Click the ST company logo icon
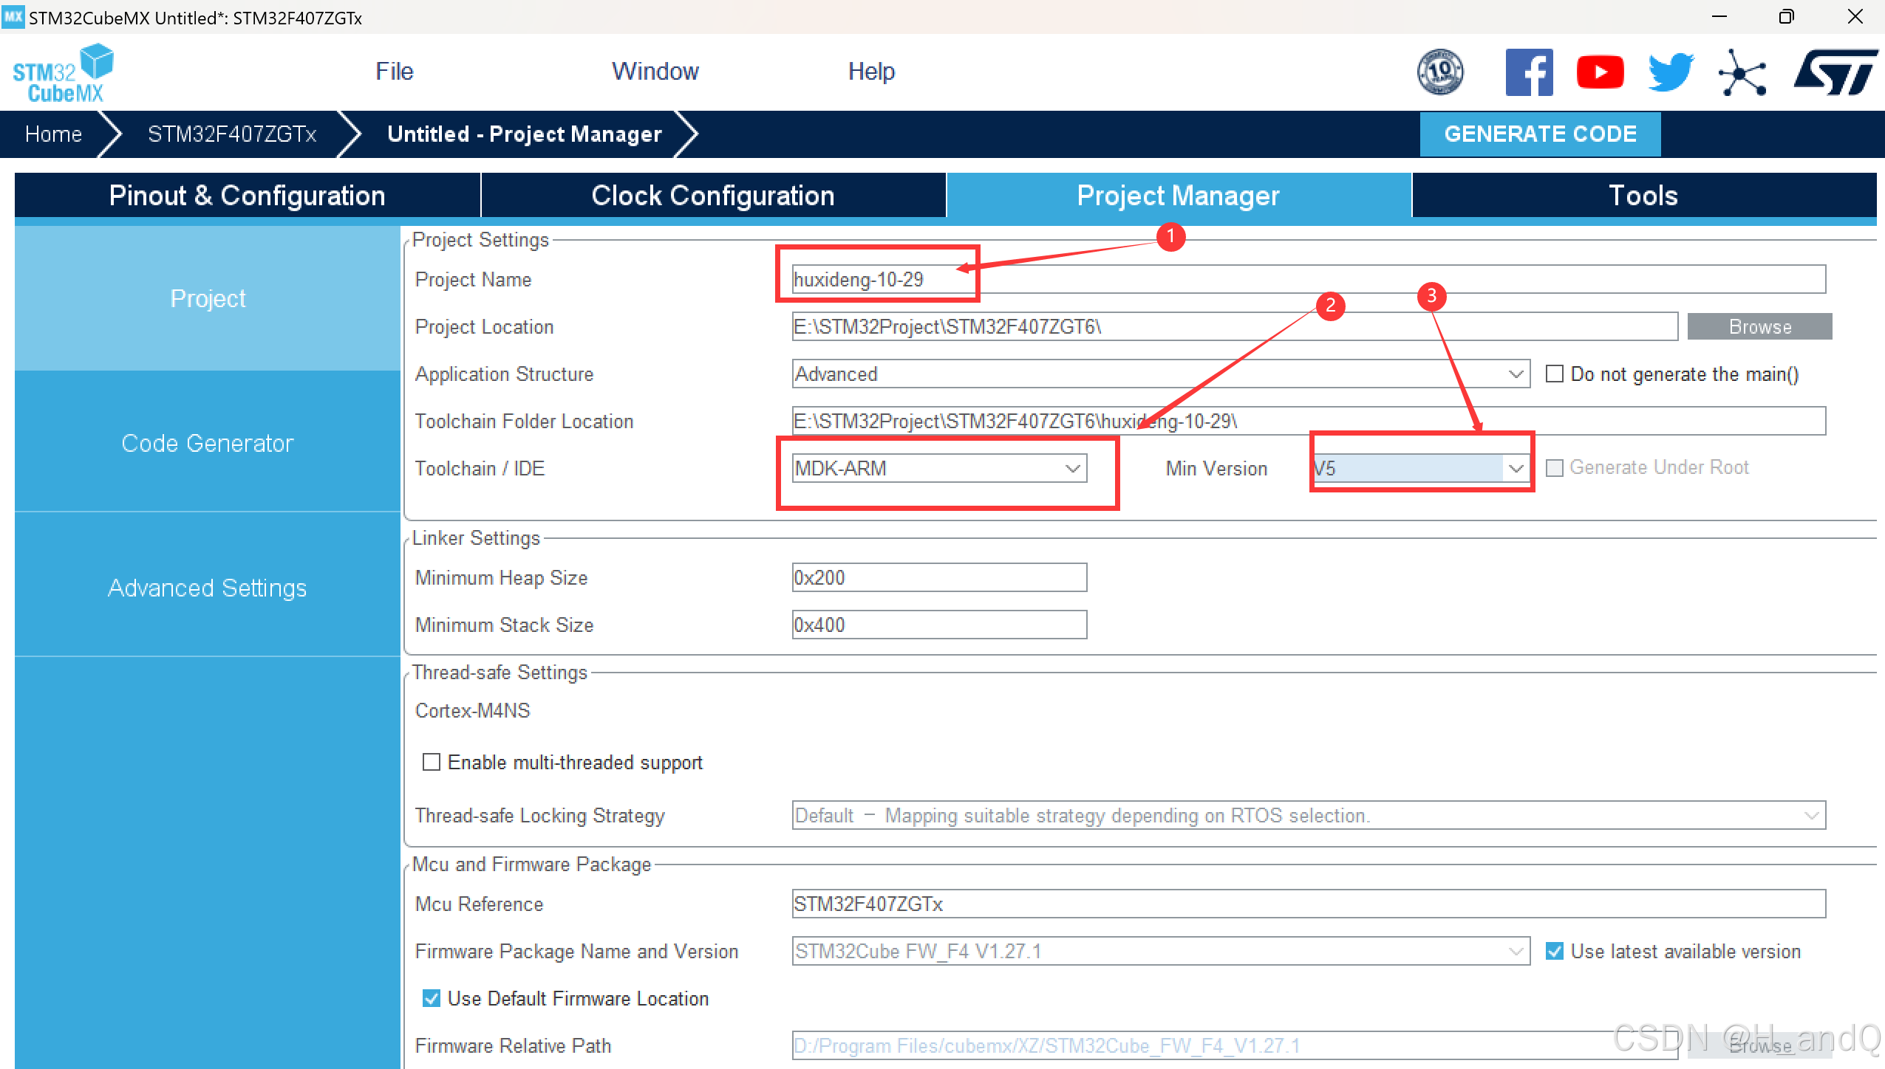This screenshot has width=1885, height=1069. pyautogui.click(x=1835, y=72)
